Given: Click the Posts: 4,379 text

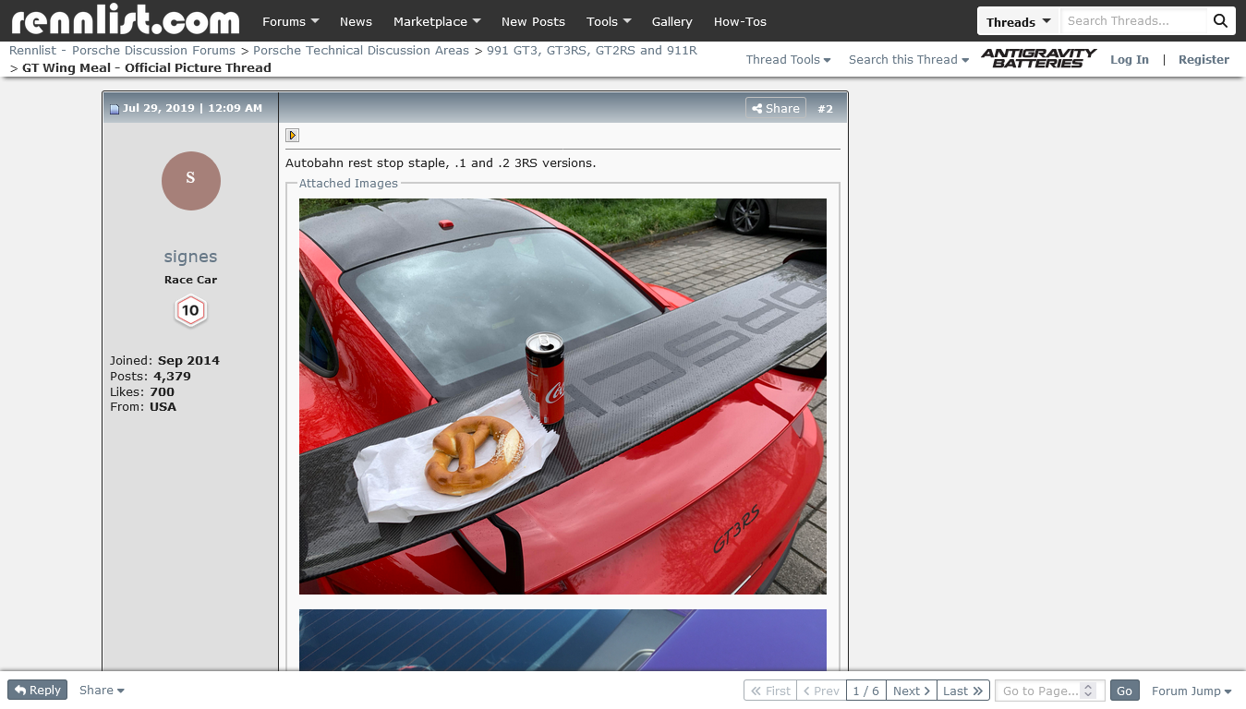Looking at the screenshot, I should tap(151, 377).
